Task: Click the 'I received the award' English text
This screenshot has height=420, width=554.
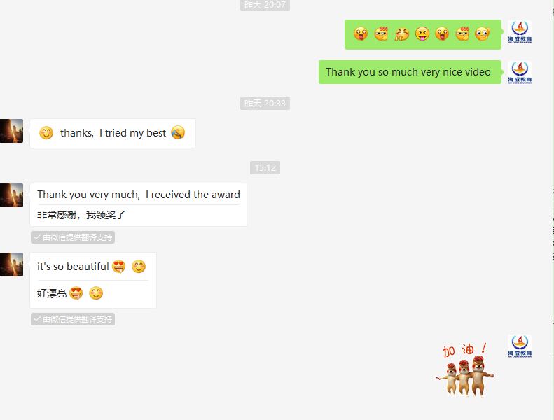Action: coord(193,195)
